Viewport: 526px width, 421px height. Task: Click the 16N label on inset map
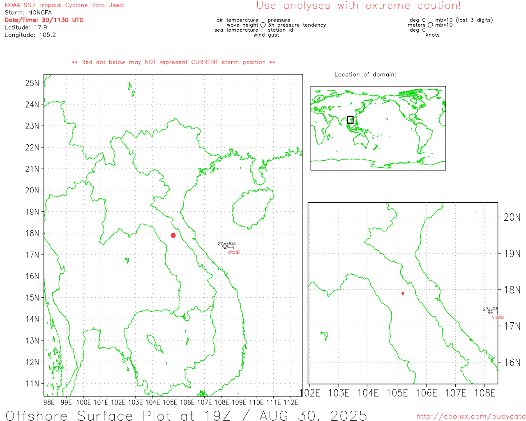[x=512, y=362]
